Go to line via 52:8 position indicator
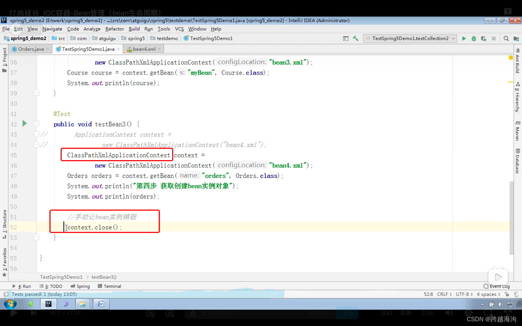 tap(428, 294)
